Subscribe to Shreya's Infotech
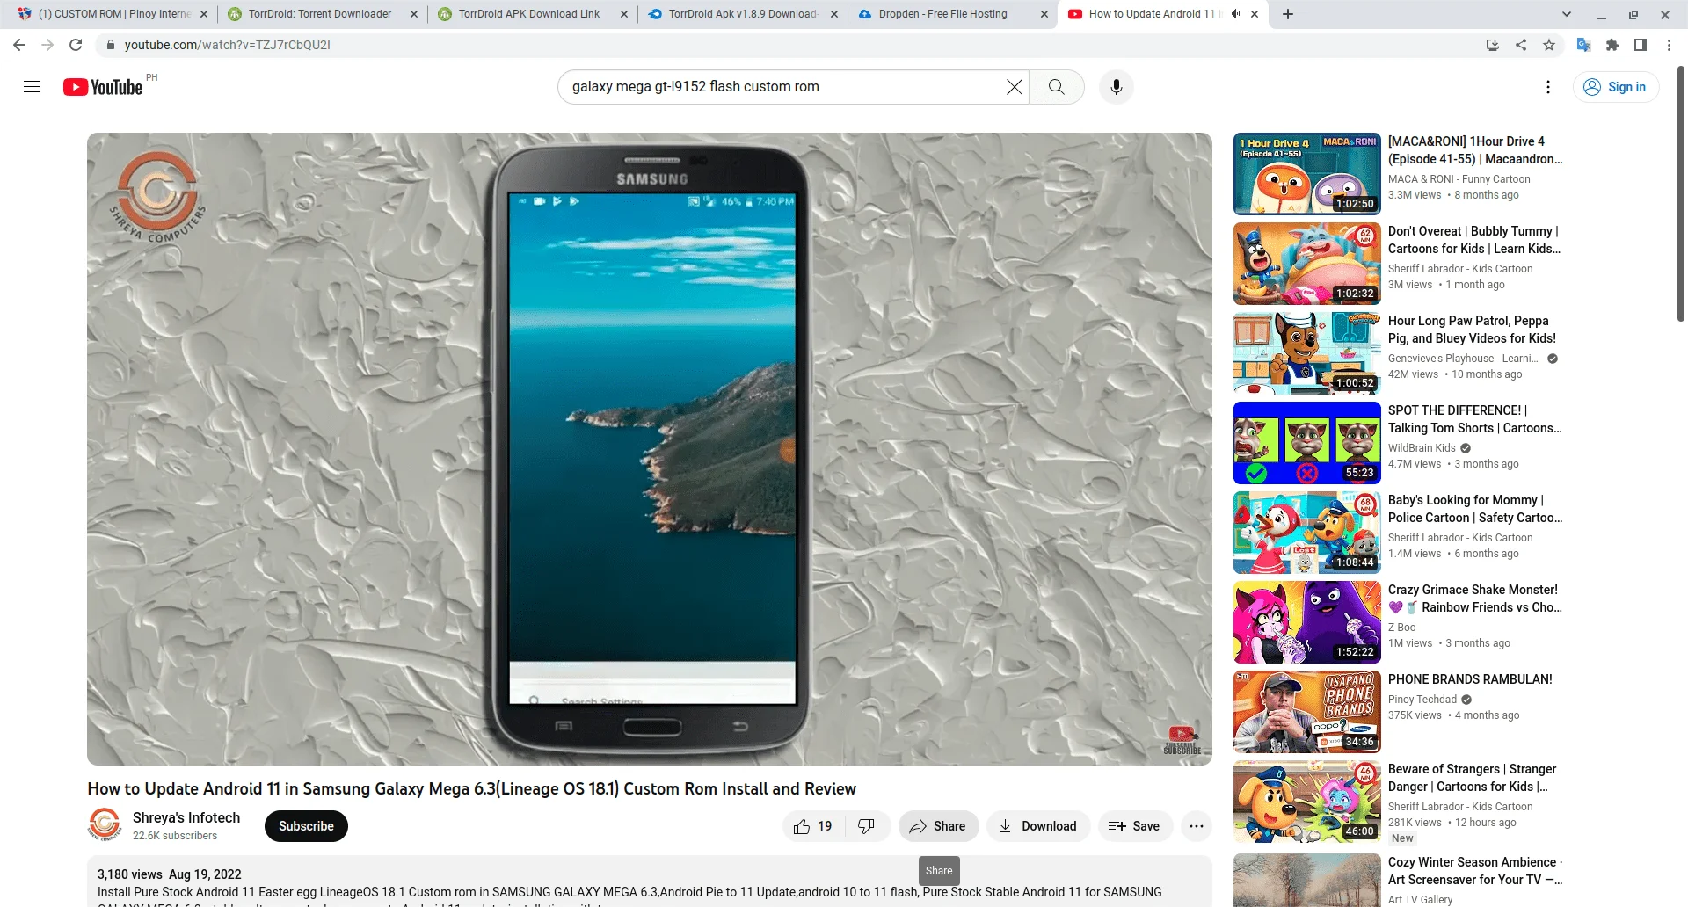 [306, 826]
